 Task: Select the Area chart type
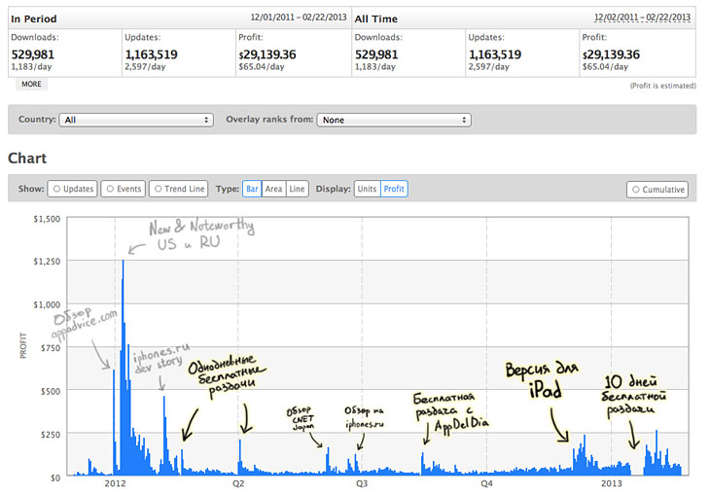[x=273, y=189]
